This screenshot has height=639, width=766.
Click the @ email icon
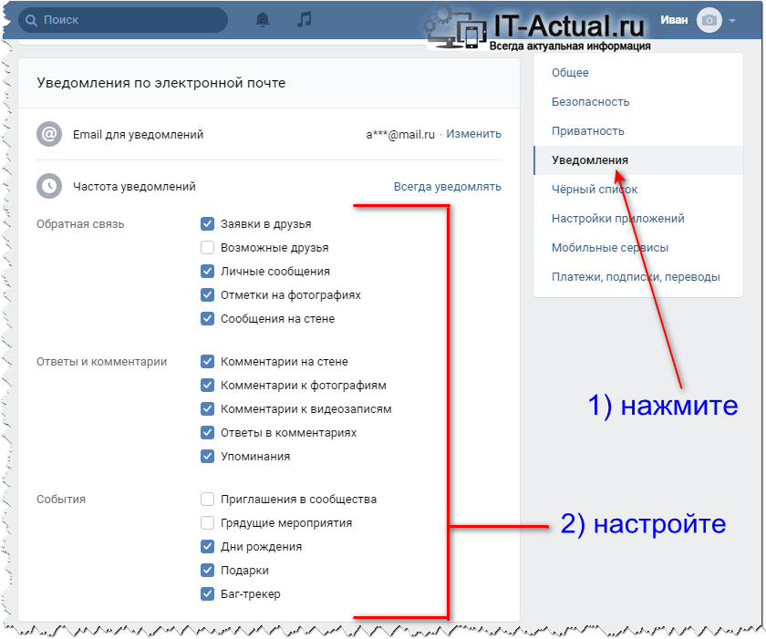click(x=49, y=134)
